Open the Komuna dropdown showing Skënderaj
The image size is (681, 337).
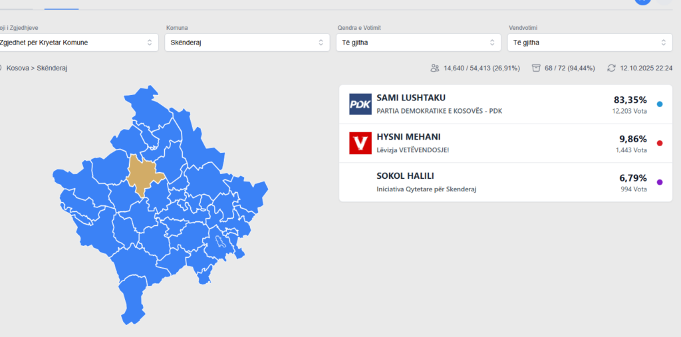pyautogui.click(x=245, y=43)
